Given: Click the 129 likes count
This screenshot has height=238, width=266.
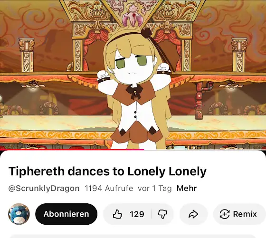Looking at the screenshot, I should tap(137, 214).
